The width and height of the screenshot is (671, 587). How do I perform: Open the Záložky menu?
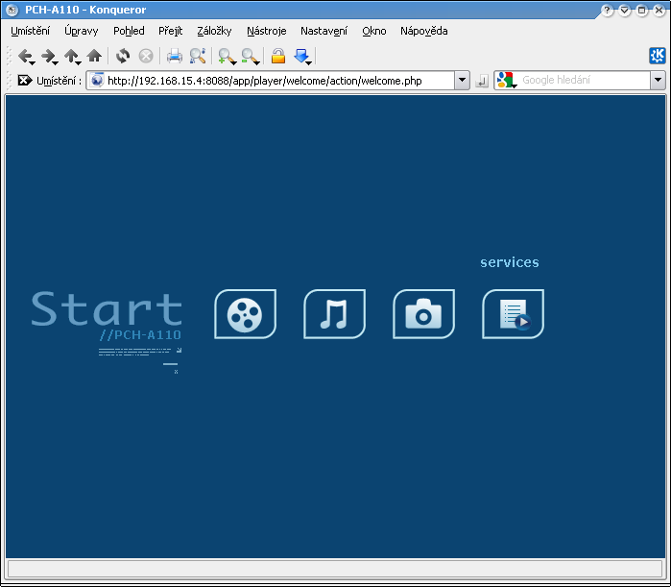click(x=214, y=31)
